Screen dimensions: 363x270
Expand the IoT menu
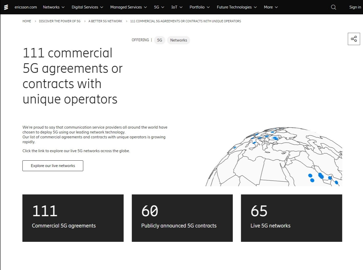(177, 7)
